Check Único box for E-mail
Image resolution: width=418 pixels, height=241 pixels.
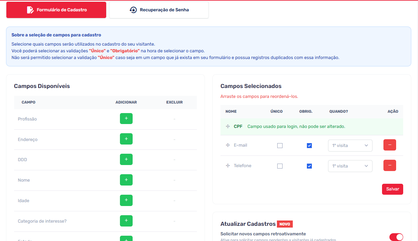(x=280, y=146)
